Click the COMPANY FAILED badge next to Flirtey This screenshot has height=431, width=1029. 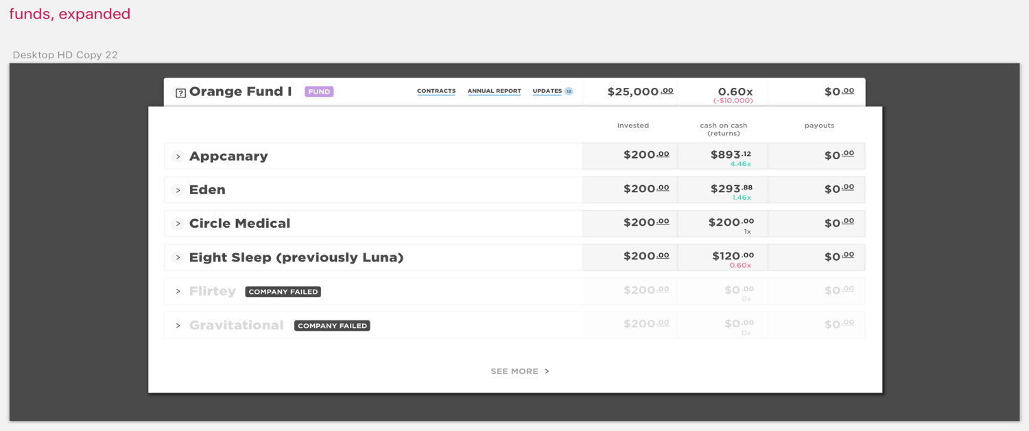pos(283,292)
